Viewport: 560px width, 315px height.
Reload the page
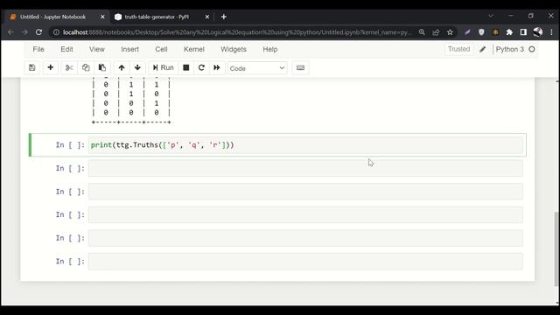[38, 32]
